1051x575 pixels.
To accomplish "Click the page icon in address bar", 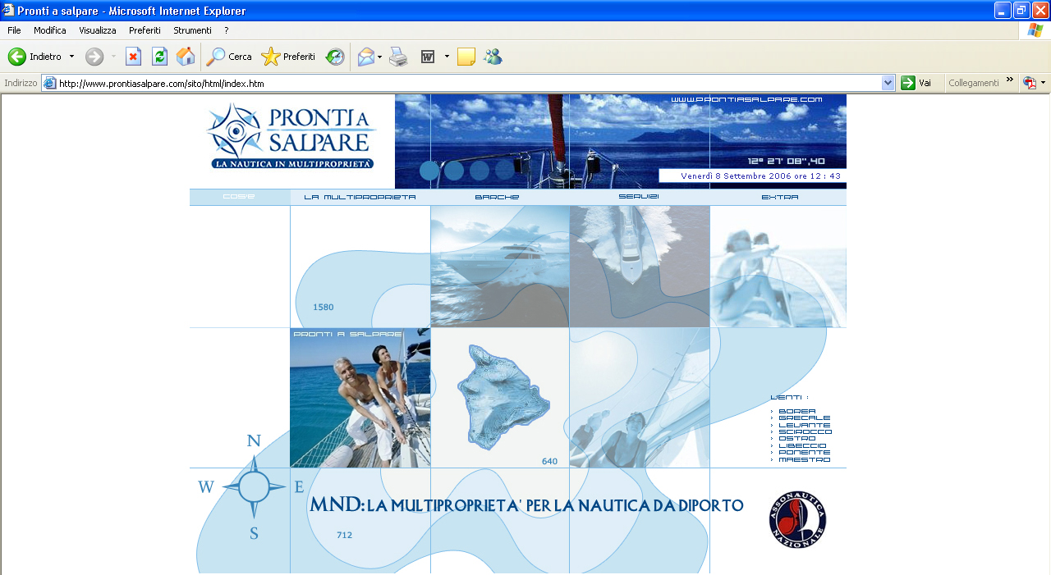I will (x=50, y=83).
